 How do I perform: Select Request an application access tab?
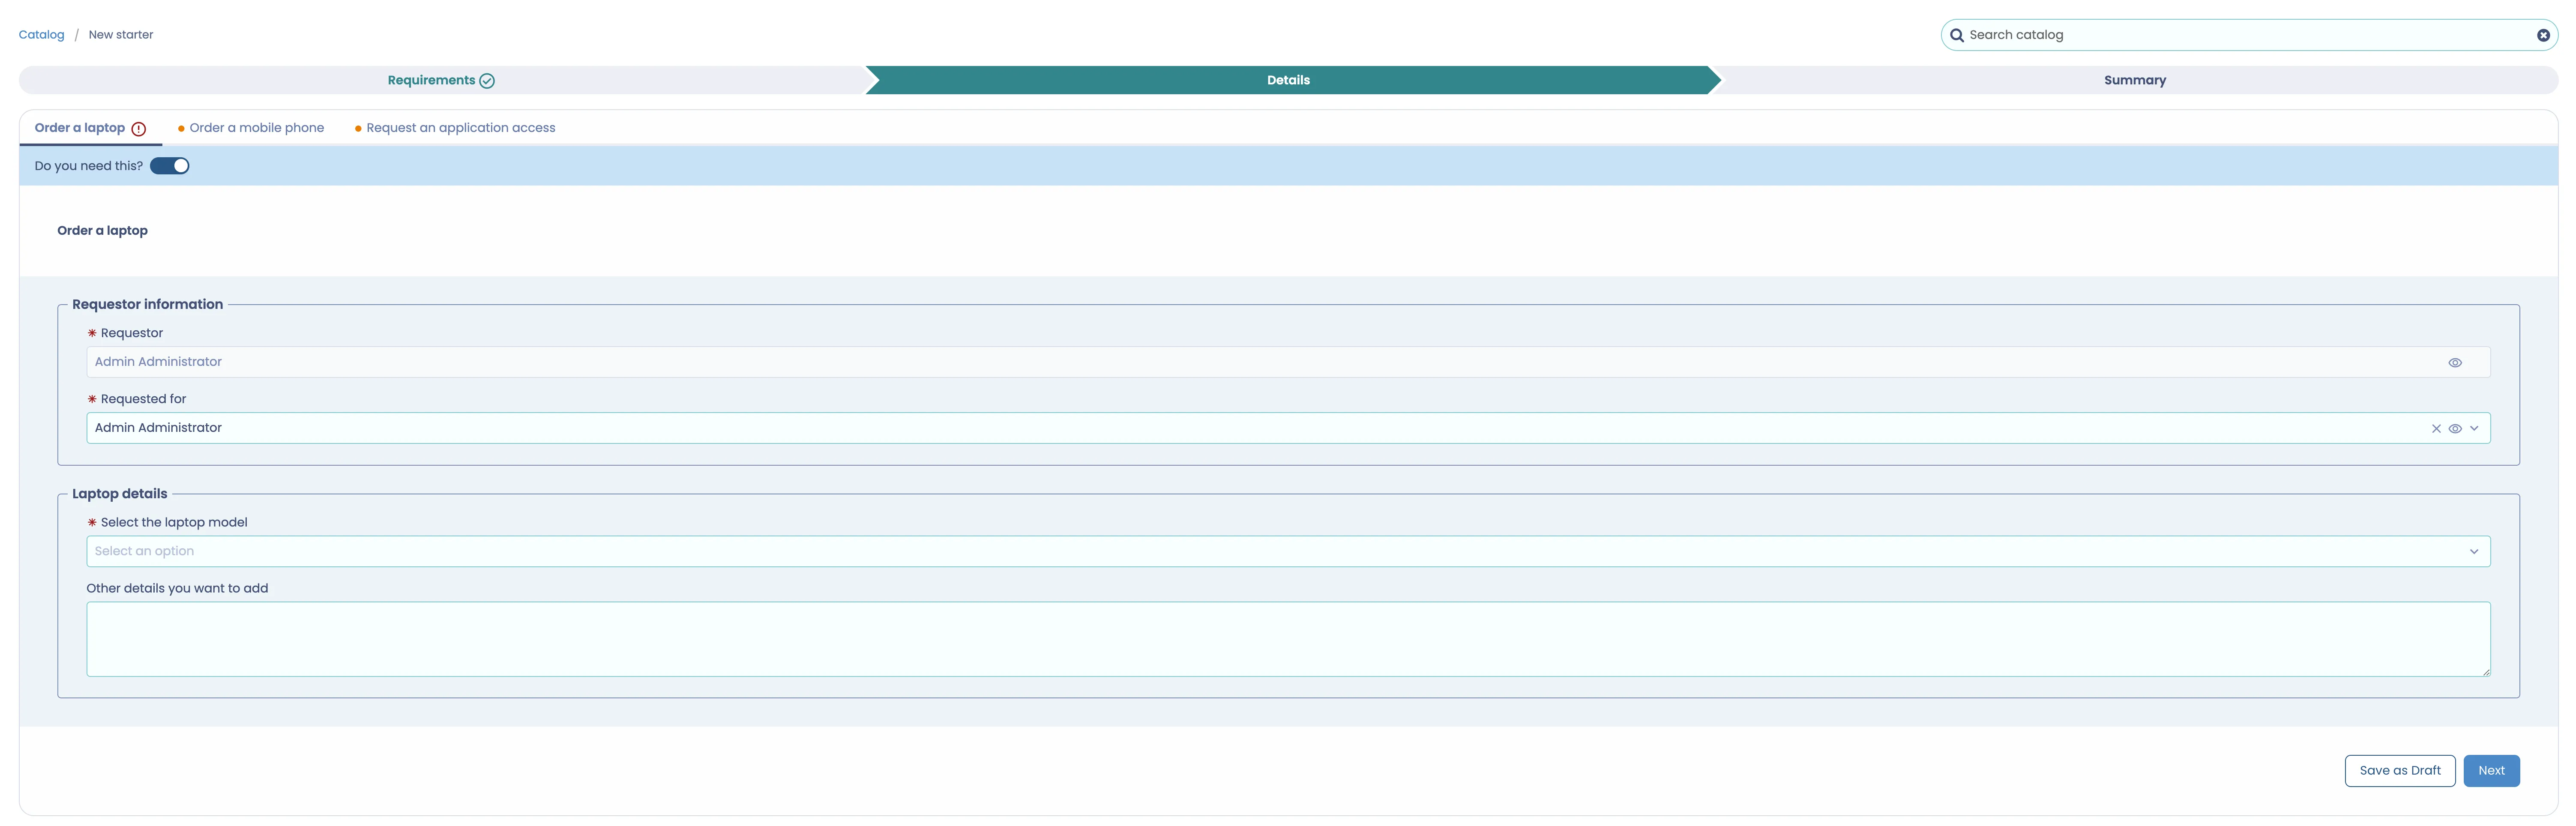point(455,128)
